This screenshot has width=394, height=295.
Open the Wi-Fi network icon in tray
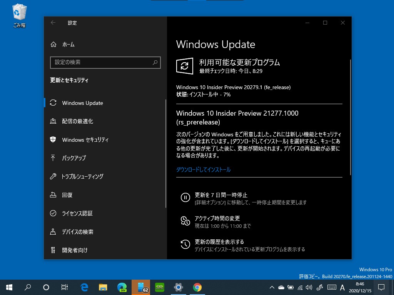[300, 287]
